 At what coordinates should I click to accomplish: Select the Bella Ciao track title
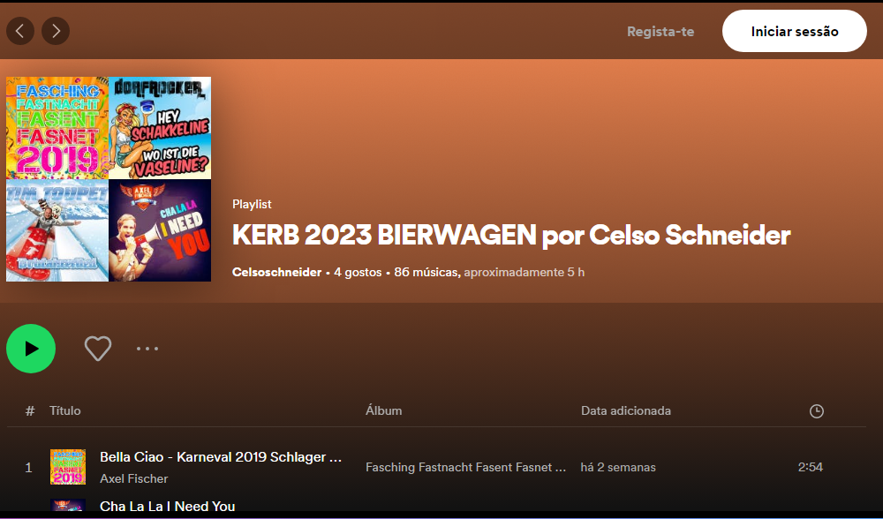221,457
